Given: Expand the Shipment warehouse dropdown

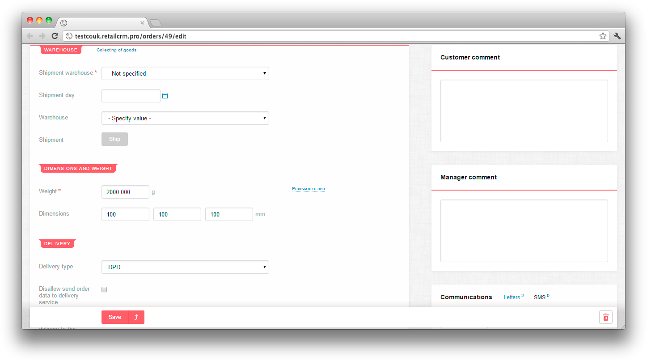Looking at the screenshot, I should [185, 73].
